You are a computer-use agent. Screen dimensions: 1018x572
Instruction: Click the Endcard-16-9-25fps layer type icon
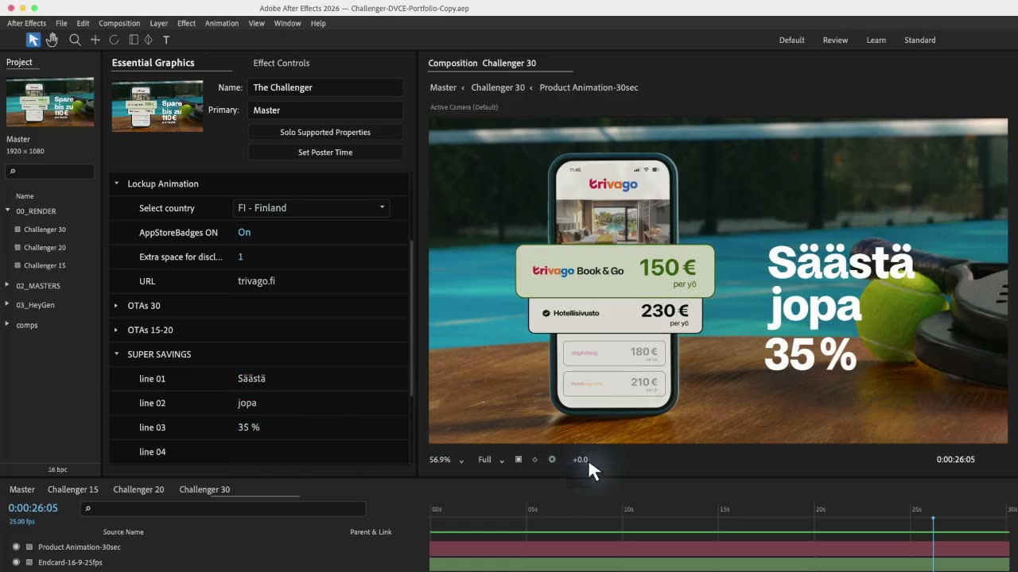29,562
